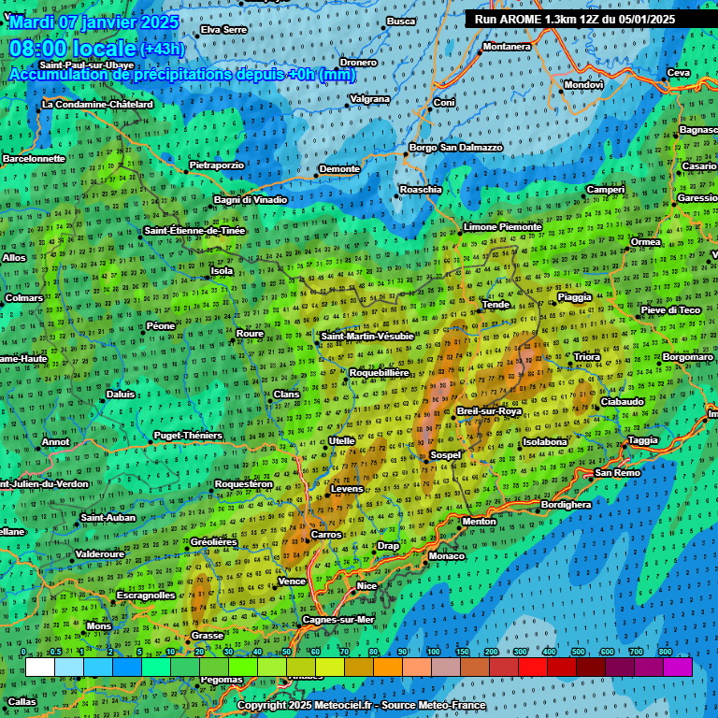Select the Borgo San Dalmazzo label
This screenshot has height=718, width=718.
pyautogui.click(x=456, y=148)
